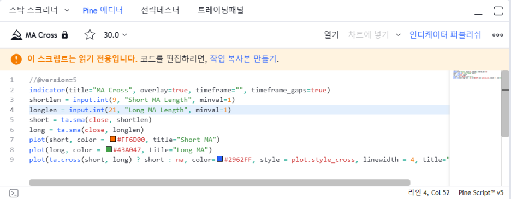The width and height of the screenshot is (511, 199).
Task: Click the Pine Script™ v5 status label
Action: 480,193
